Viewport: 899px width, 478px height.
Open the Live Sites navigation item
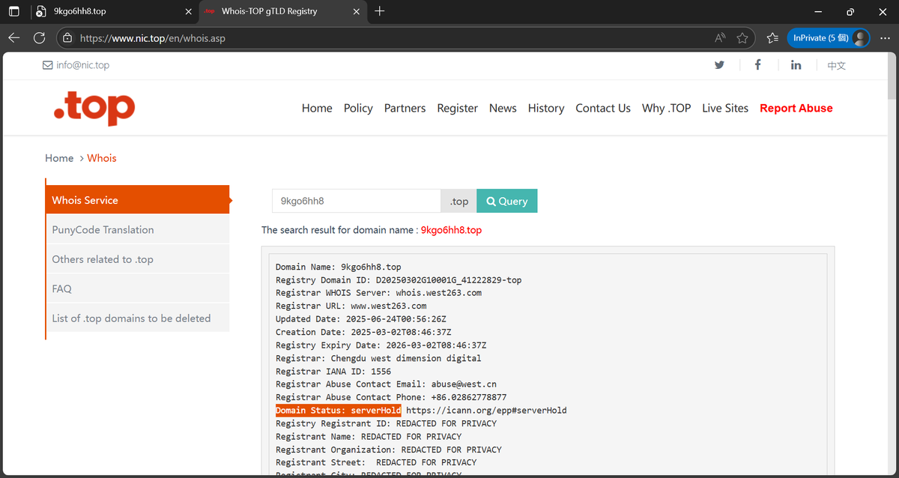click(x=725, y=108)
